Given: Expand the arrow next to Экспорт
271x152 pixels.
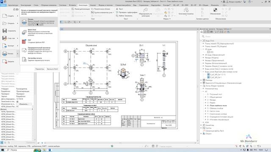Looking at the screenshot, I should click(x=17, y=46).
